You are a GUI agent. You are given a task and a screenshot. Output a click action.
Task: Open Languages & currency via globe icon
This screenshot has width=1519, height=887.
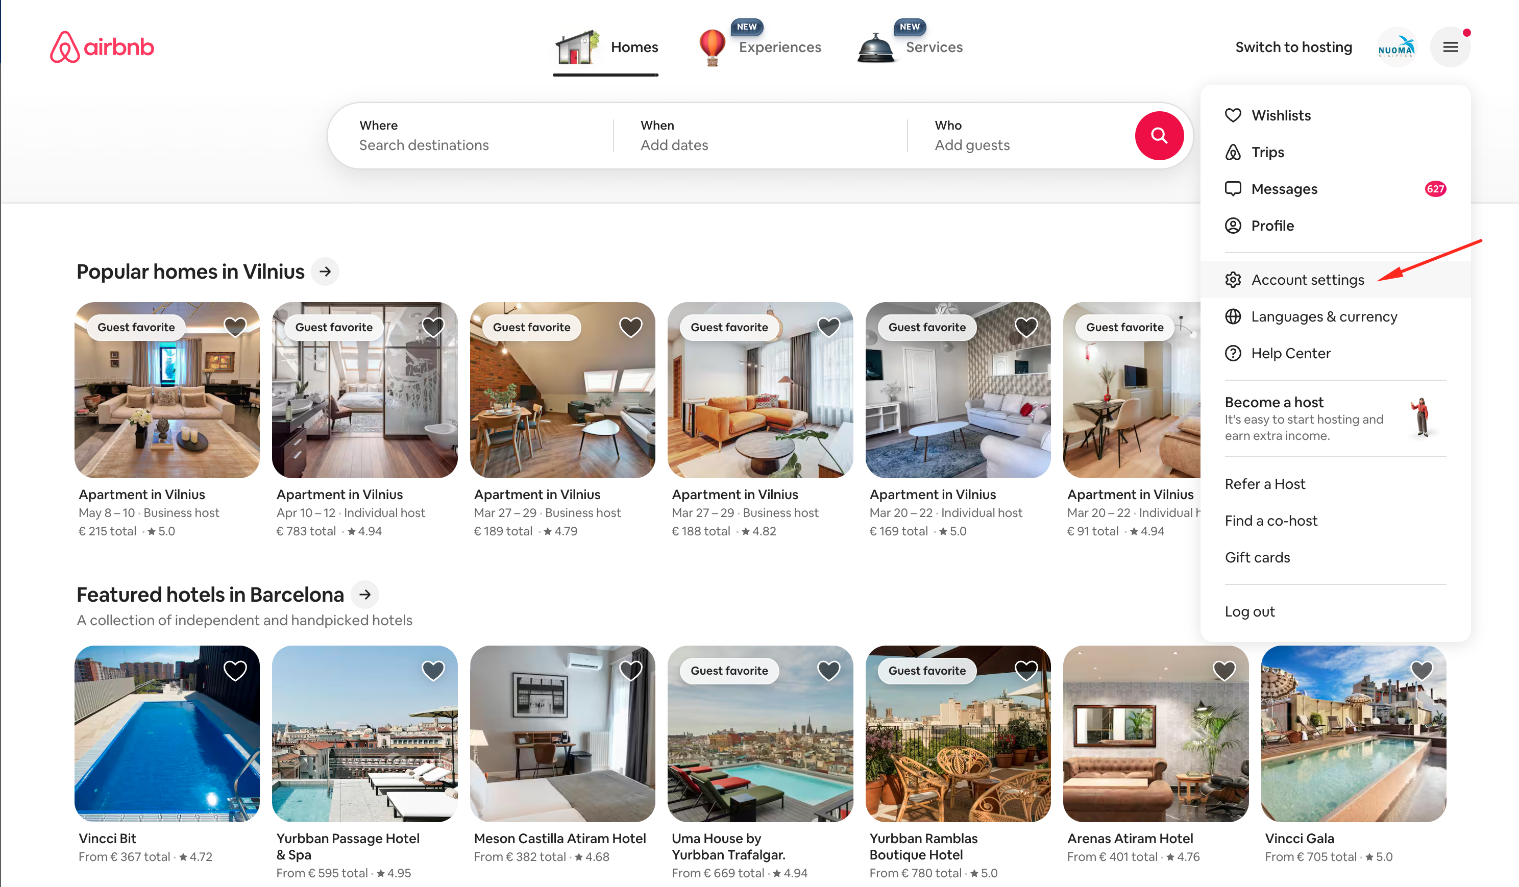tap(1233, 316)
